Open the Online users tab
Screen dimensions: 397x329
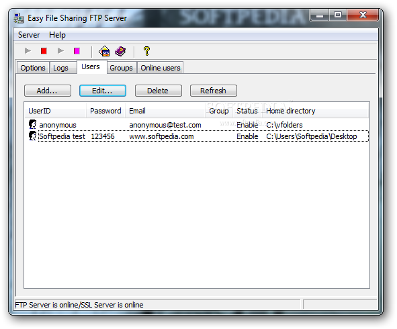coord(161,68)
